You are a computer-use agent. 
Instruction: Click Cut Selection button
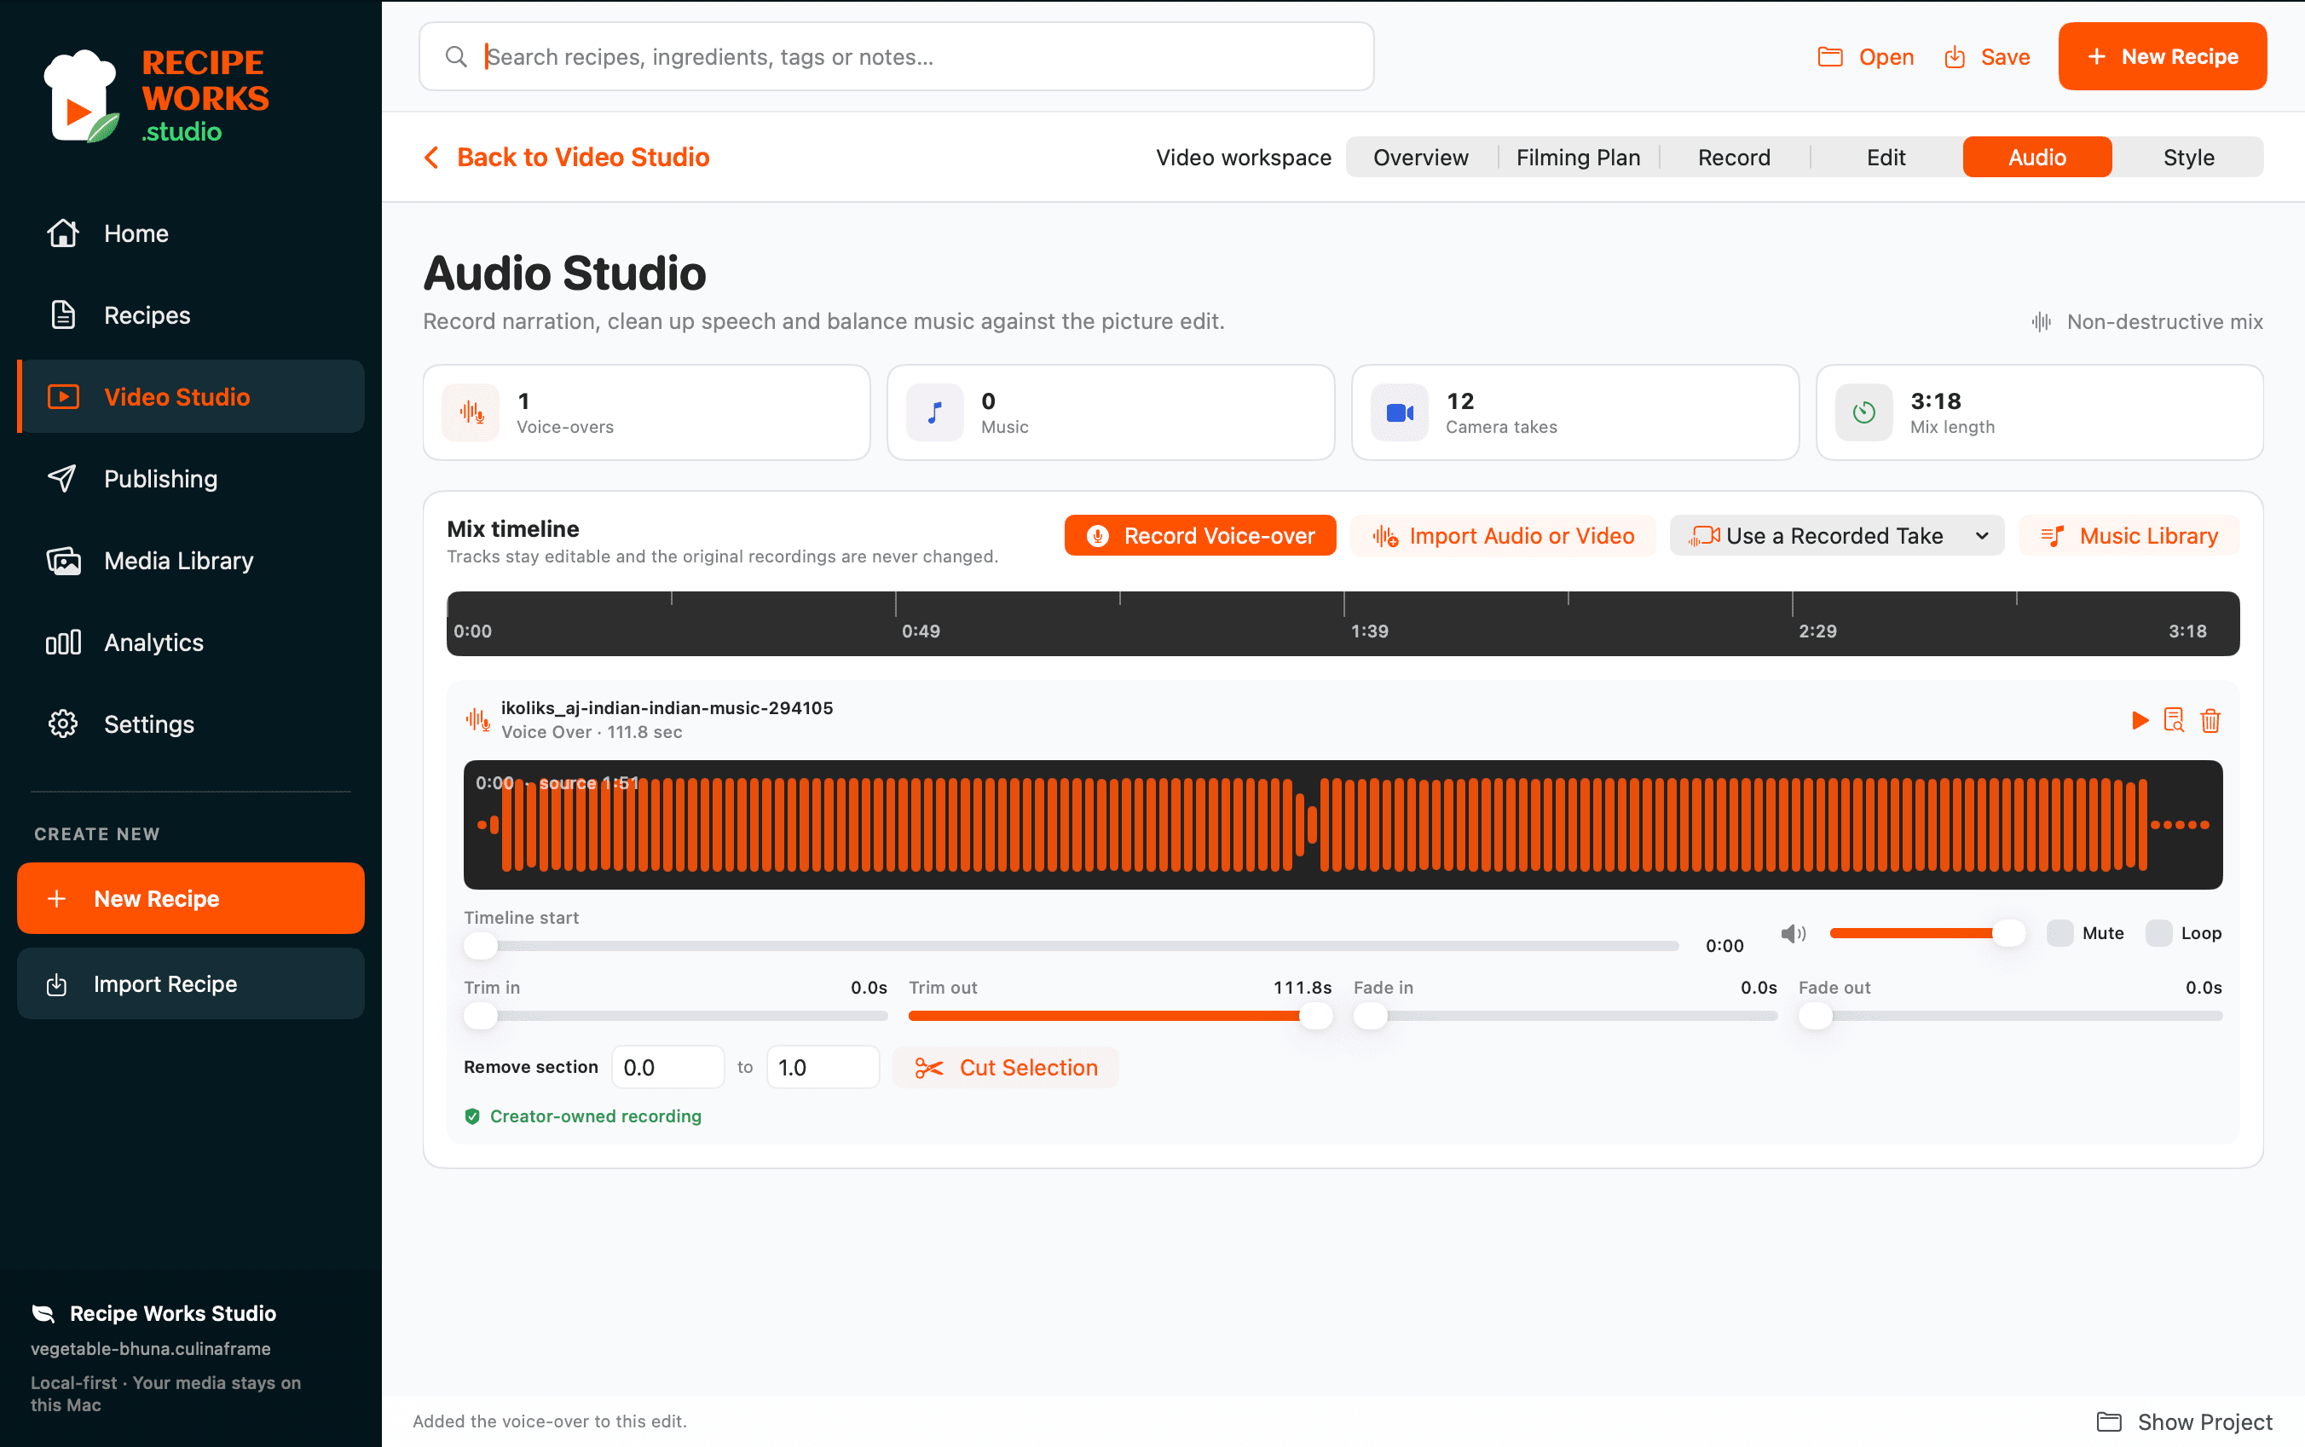coord(1005,1067)
